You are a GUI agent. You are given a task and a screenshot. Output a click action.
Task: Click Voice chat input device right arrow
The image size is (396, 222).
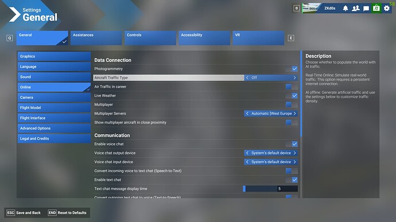(x=294, y=162)
